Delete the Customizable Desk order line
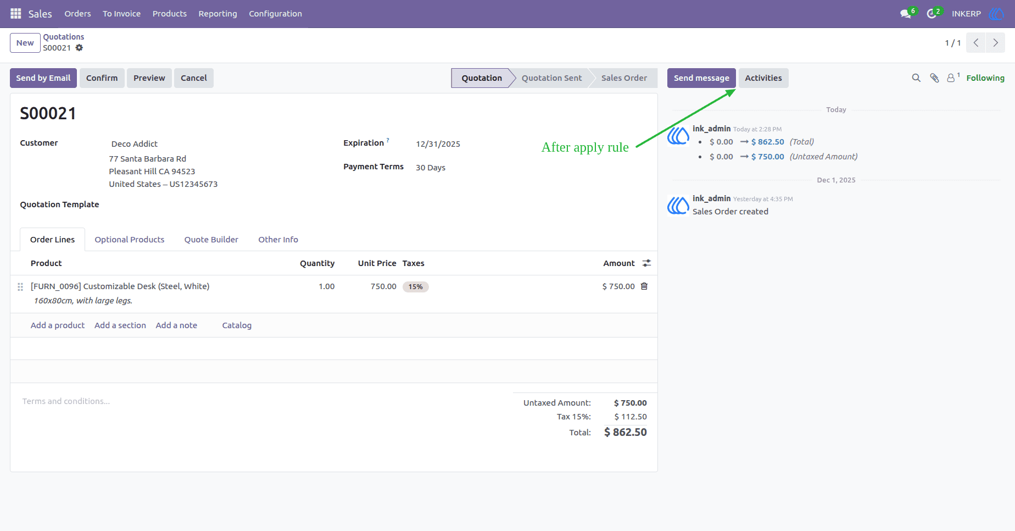This screenshot has height=531, width=1015. (x=644, y=286)
